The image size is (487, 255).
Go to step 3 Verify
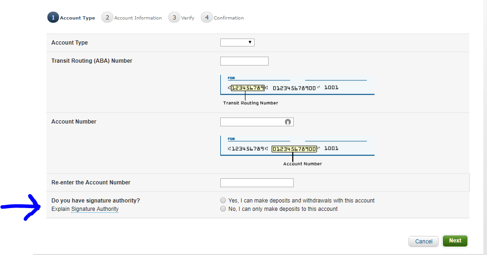pyautogui.click(x=181, y=18)
